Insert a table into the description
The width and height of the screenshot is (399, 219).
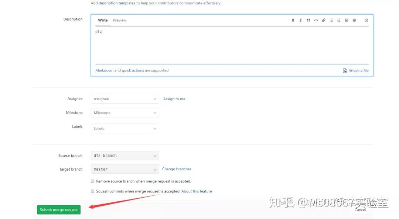click(x=354, y=20)
